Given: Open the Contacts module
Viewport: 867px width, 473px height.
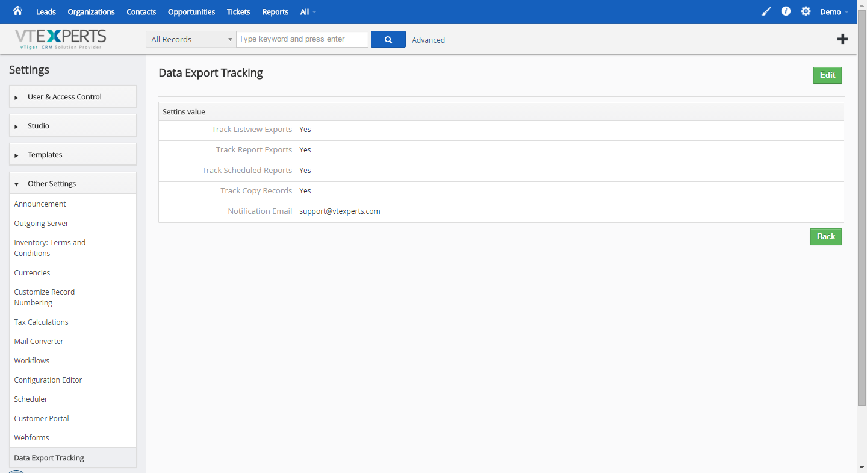Looking at the screenshot, I should 141,12.
